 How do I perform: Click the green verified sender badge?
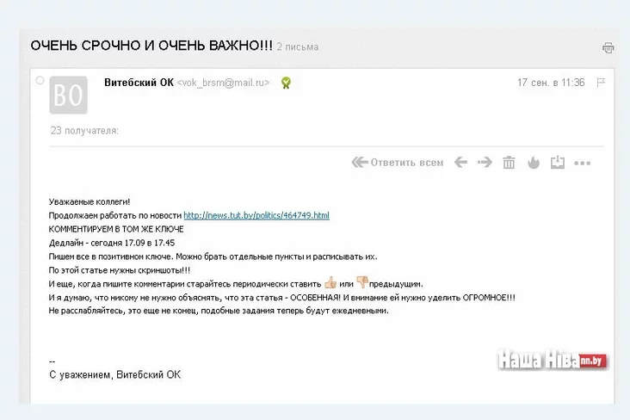pyautogui.click(x=286, y=83)
